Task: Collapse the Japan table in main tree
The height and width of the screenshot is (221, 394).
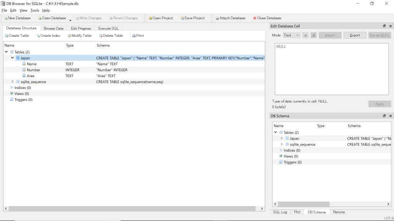Action: click(12, 58)
